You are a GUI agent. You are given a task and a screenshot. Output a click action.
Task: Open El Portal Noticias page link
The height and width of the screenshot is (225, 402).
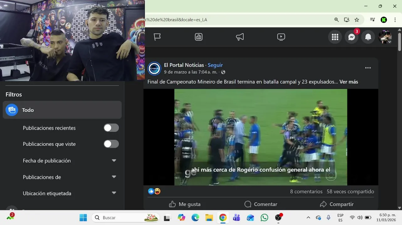tap(184, 65)
